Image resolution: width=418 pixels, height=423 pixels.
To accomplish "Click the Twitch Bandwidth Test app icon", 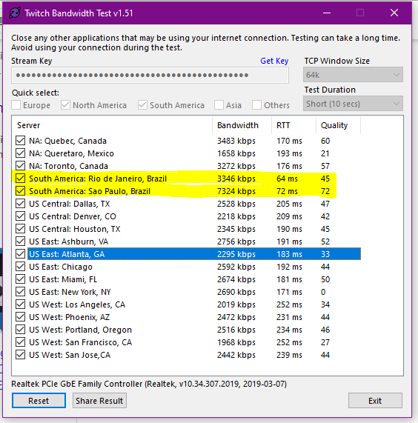I will tap(15, 13).
